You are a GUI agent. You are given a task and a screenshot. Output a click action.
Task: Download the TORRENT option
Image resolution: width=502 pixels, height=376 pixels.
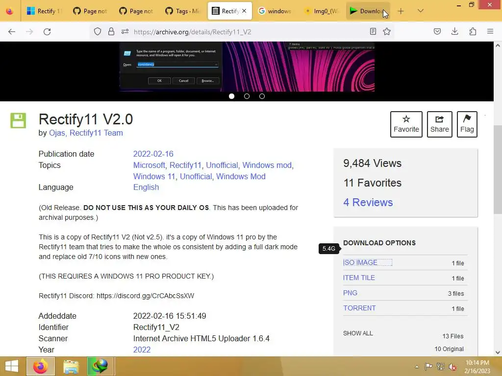359,308
